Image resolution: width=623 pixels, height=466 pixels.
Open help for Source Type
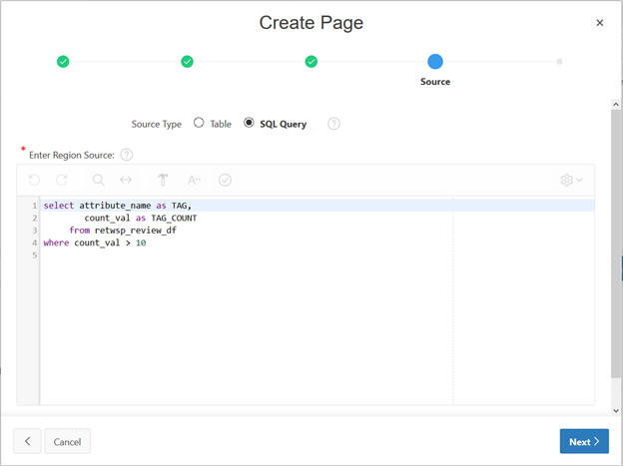tap(333, 124)
